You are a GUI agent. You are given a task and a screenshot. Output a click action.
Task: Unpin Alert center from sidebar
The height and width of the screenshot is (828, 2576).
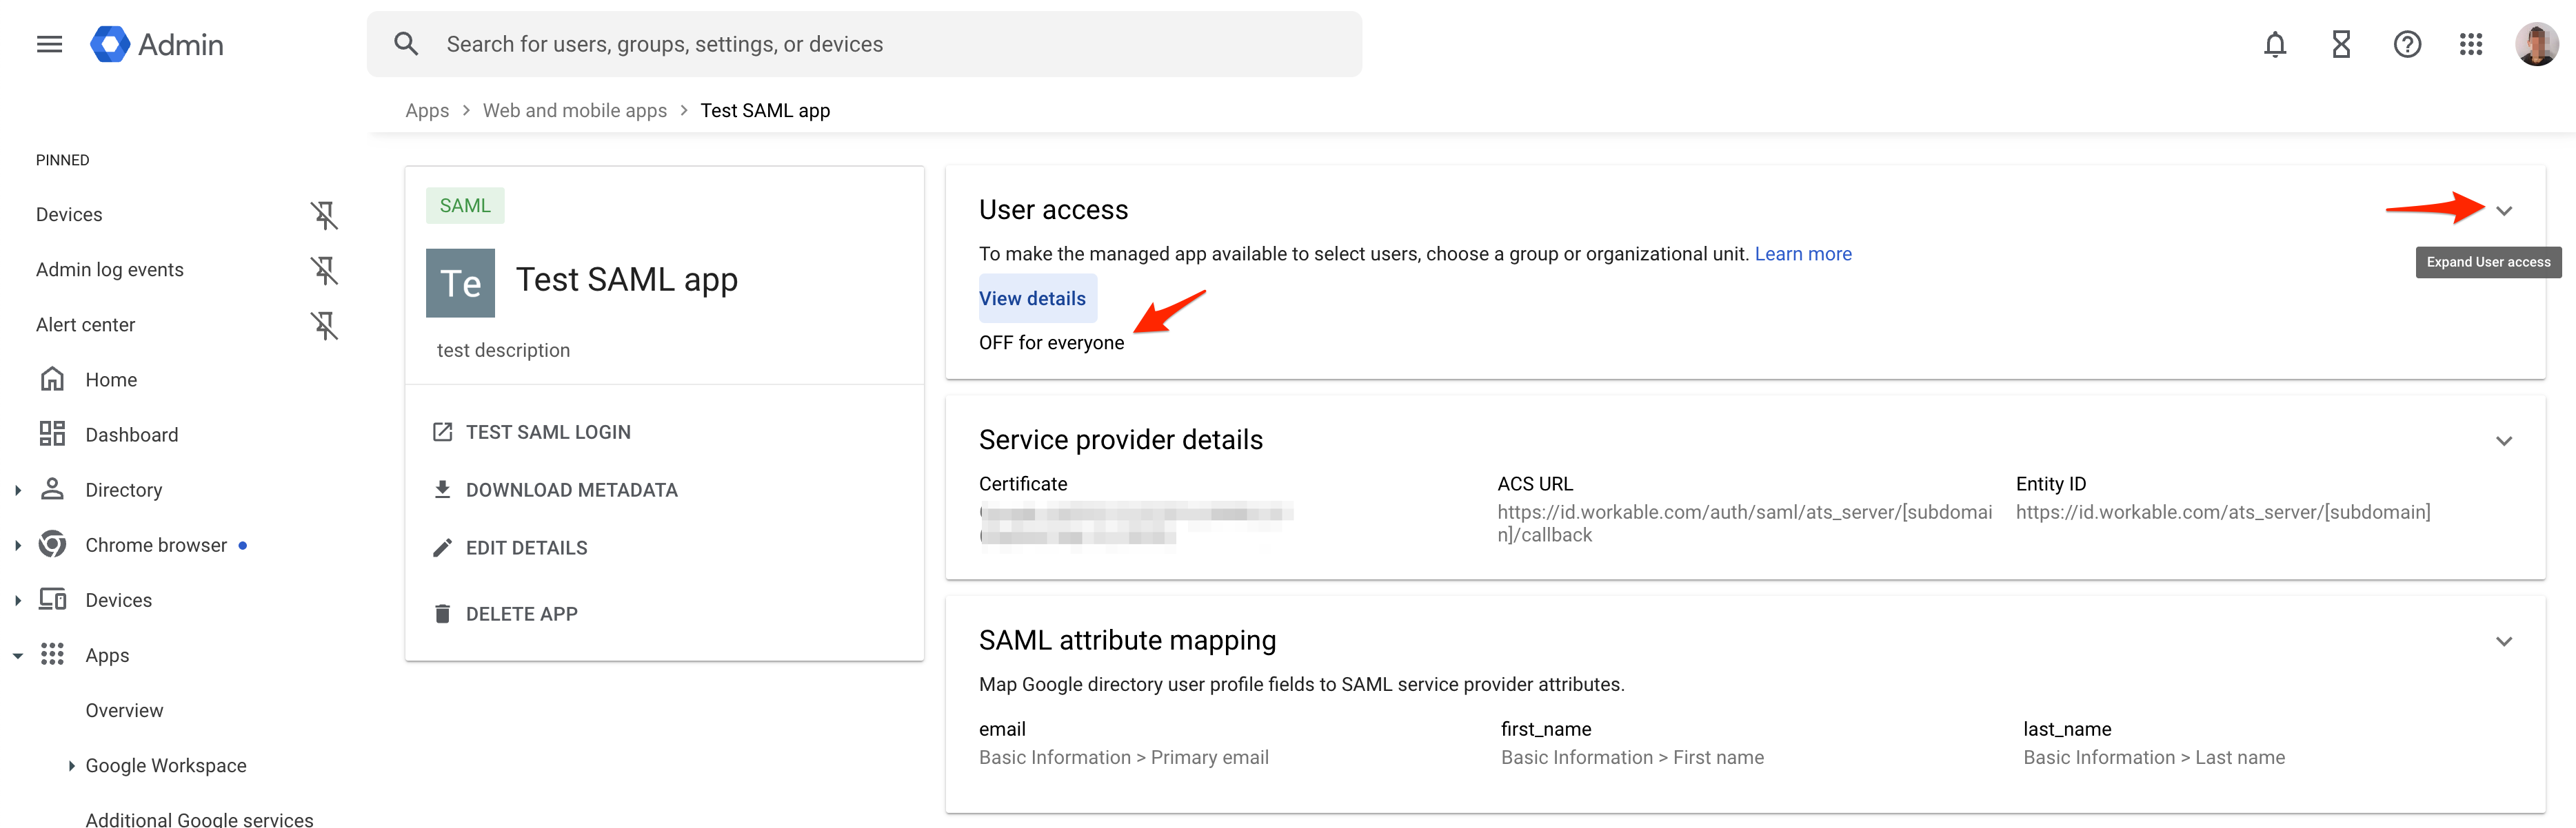[x=324, y=324]
